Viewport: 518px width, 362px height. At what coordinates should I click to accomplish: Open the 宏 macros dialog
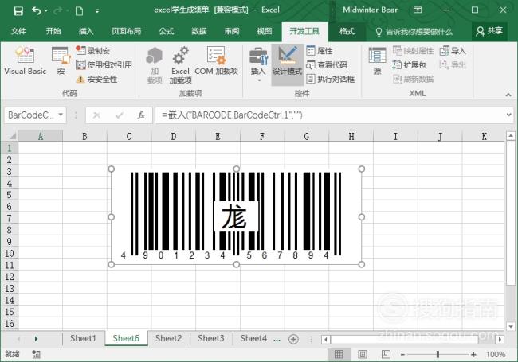click(61, 61)
